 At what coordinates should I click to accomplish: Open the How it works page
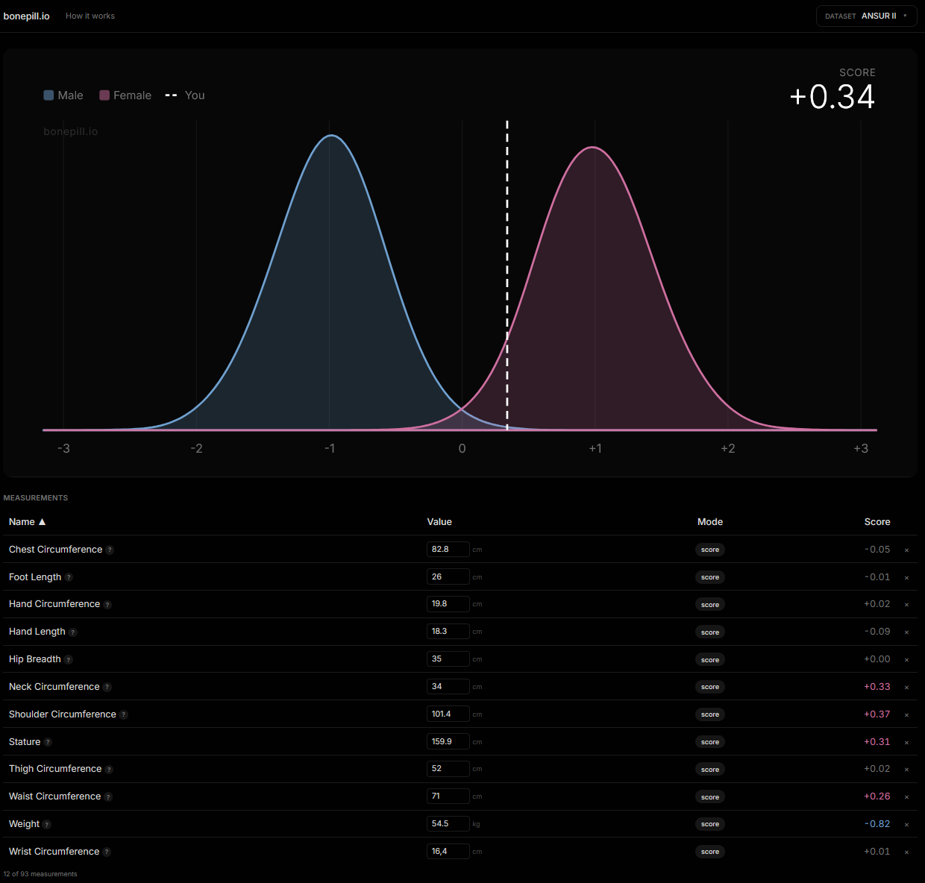pos(90,16)
